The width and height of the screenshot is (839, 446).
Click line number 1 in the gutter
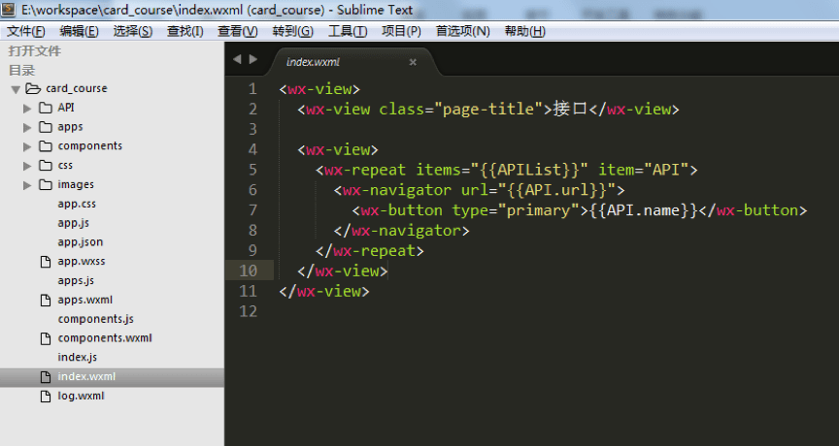tap(252, 89)
